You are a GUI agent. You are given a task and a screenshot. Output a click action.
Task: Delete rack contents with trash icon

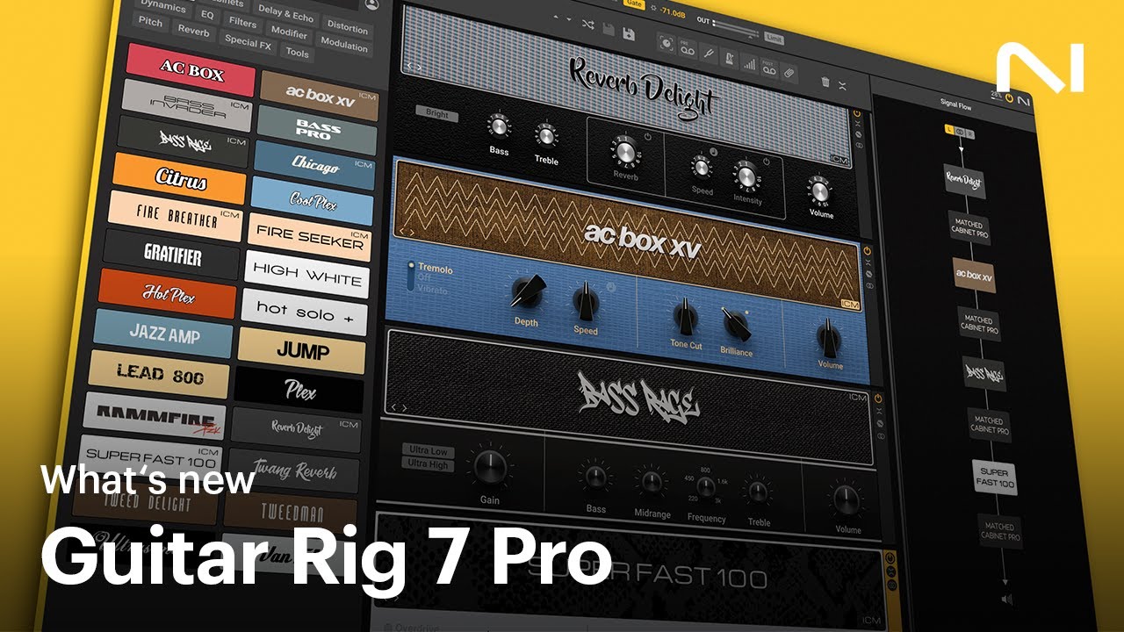click(825, 82)
